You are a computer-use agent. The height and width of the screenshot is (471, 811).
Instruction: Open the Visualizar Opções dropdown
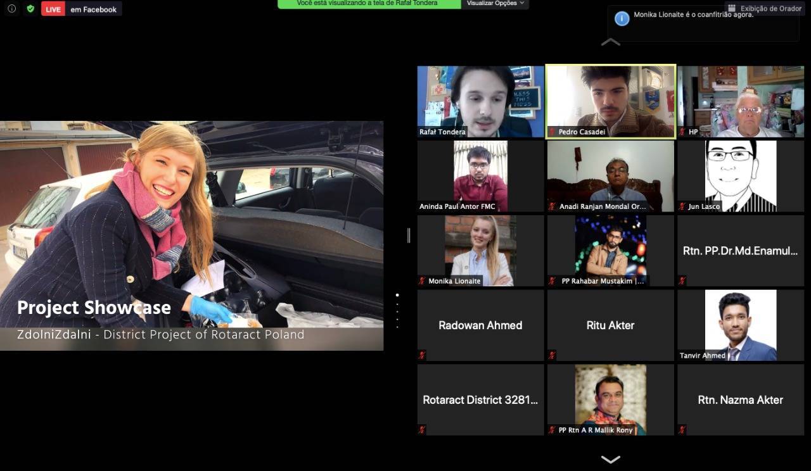(x=495, y=4)
